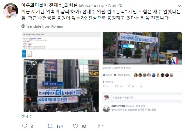Open the @niceJaesoo handle link
The width and height of the screenshot is (185, 131).
pos(92,5)
